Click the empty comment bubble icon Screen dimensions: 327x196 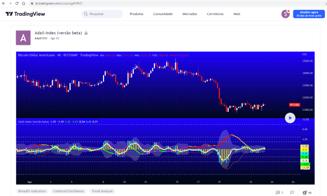click(292, 192)
